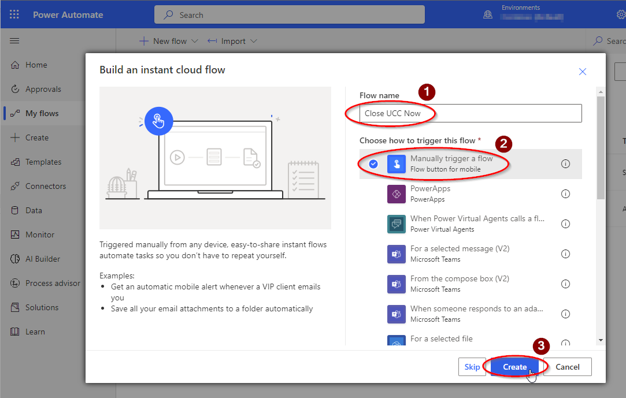Show info for Power Virtual Agents trigger

565,224
